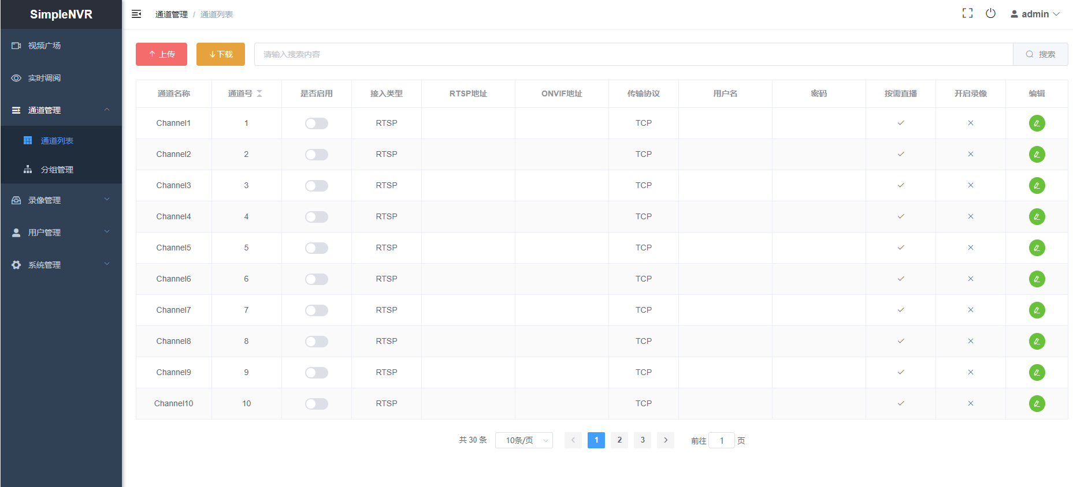1073x487 pixels.
Task: Open the 10条/页 page size dropdown
Action: coord(523,440)
